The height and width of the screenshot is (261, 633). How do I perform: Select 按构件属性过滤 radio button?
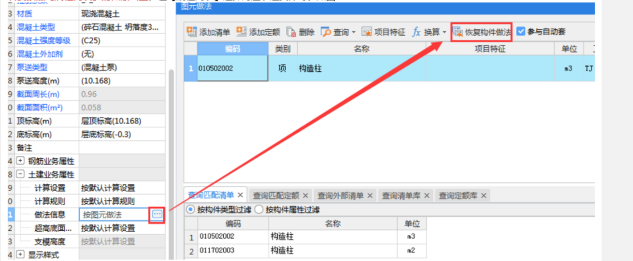[x=259, y=209]
